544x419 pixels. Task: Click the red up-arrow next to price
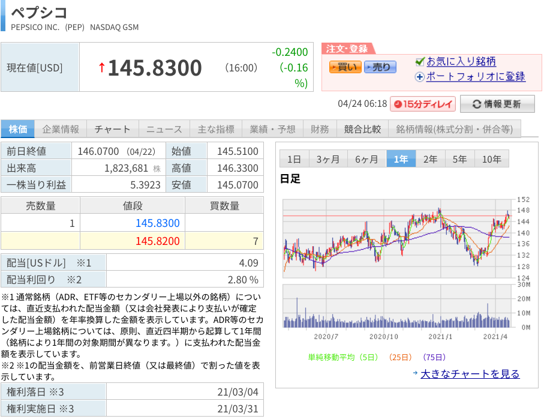coord(101,67)
